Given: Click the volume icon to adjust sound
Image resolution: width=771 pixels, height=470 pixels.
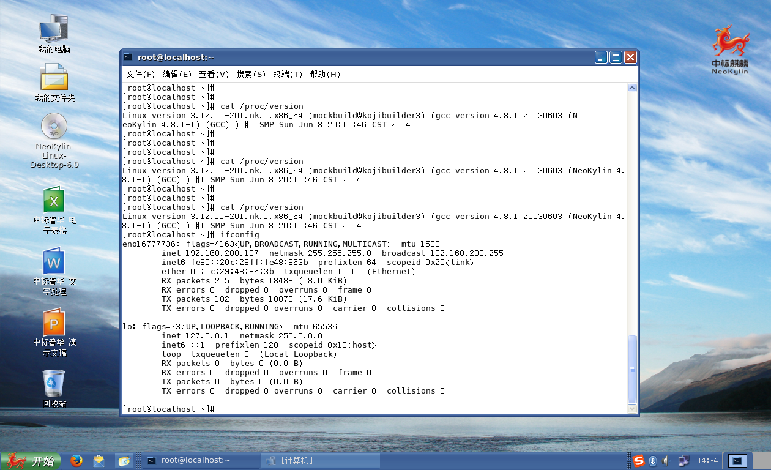Looking at the screenshot, I should point(665,461).
